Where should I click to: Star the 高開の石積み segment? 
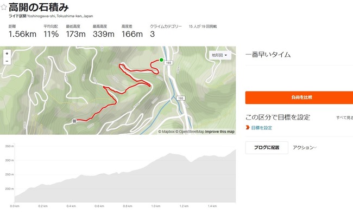click(4, 7)
